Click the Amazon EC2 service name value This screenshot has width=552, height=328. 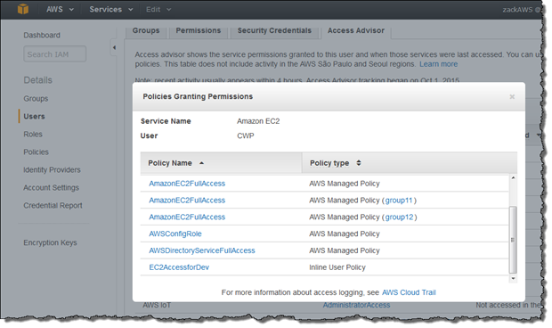[258, 121]
